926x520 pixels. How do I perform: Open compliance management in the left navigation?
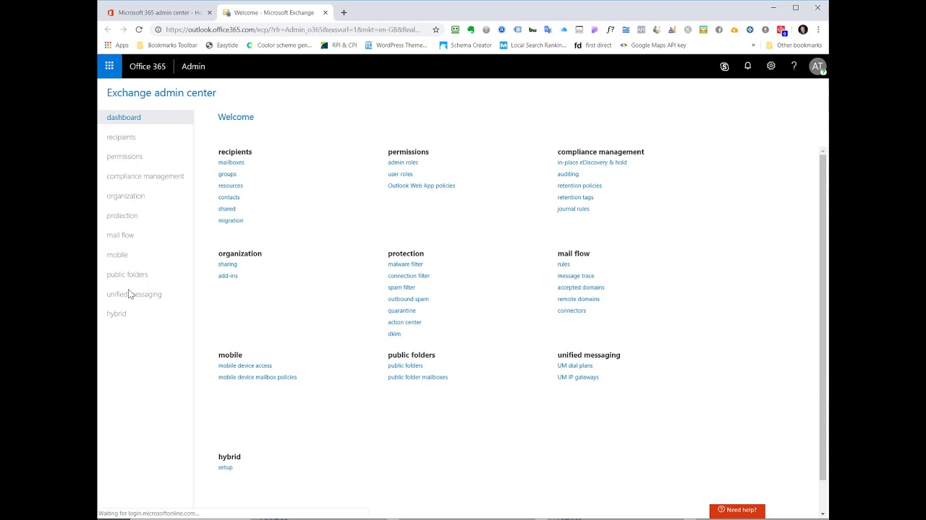[x=145, y=176]
